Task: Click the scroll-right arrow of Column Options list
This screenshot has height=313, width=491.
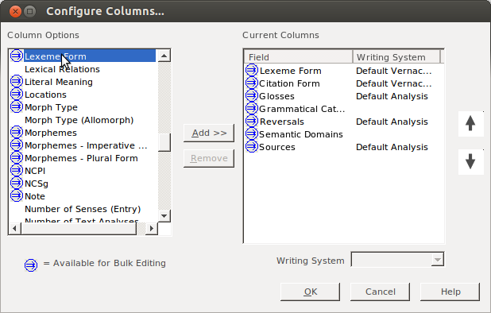Action: pos(152,228)
